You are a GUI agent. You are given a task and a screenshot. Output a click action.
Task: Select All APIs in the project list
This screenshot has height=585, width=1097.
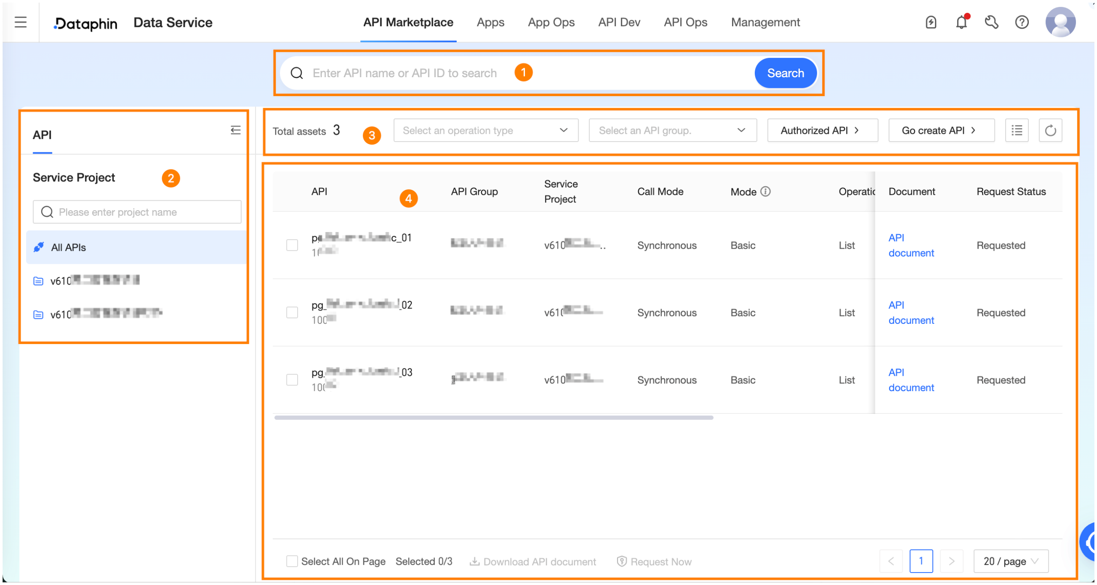pos(136,247)
